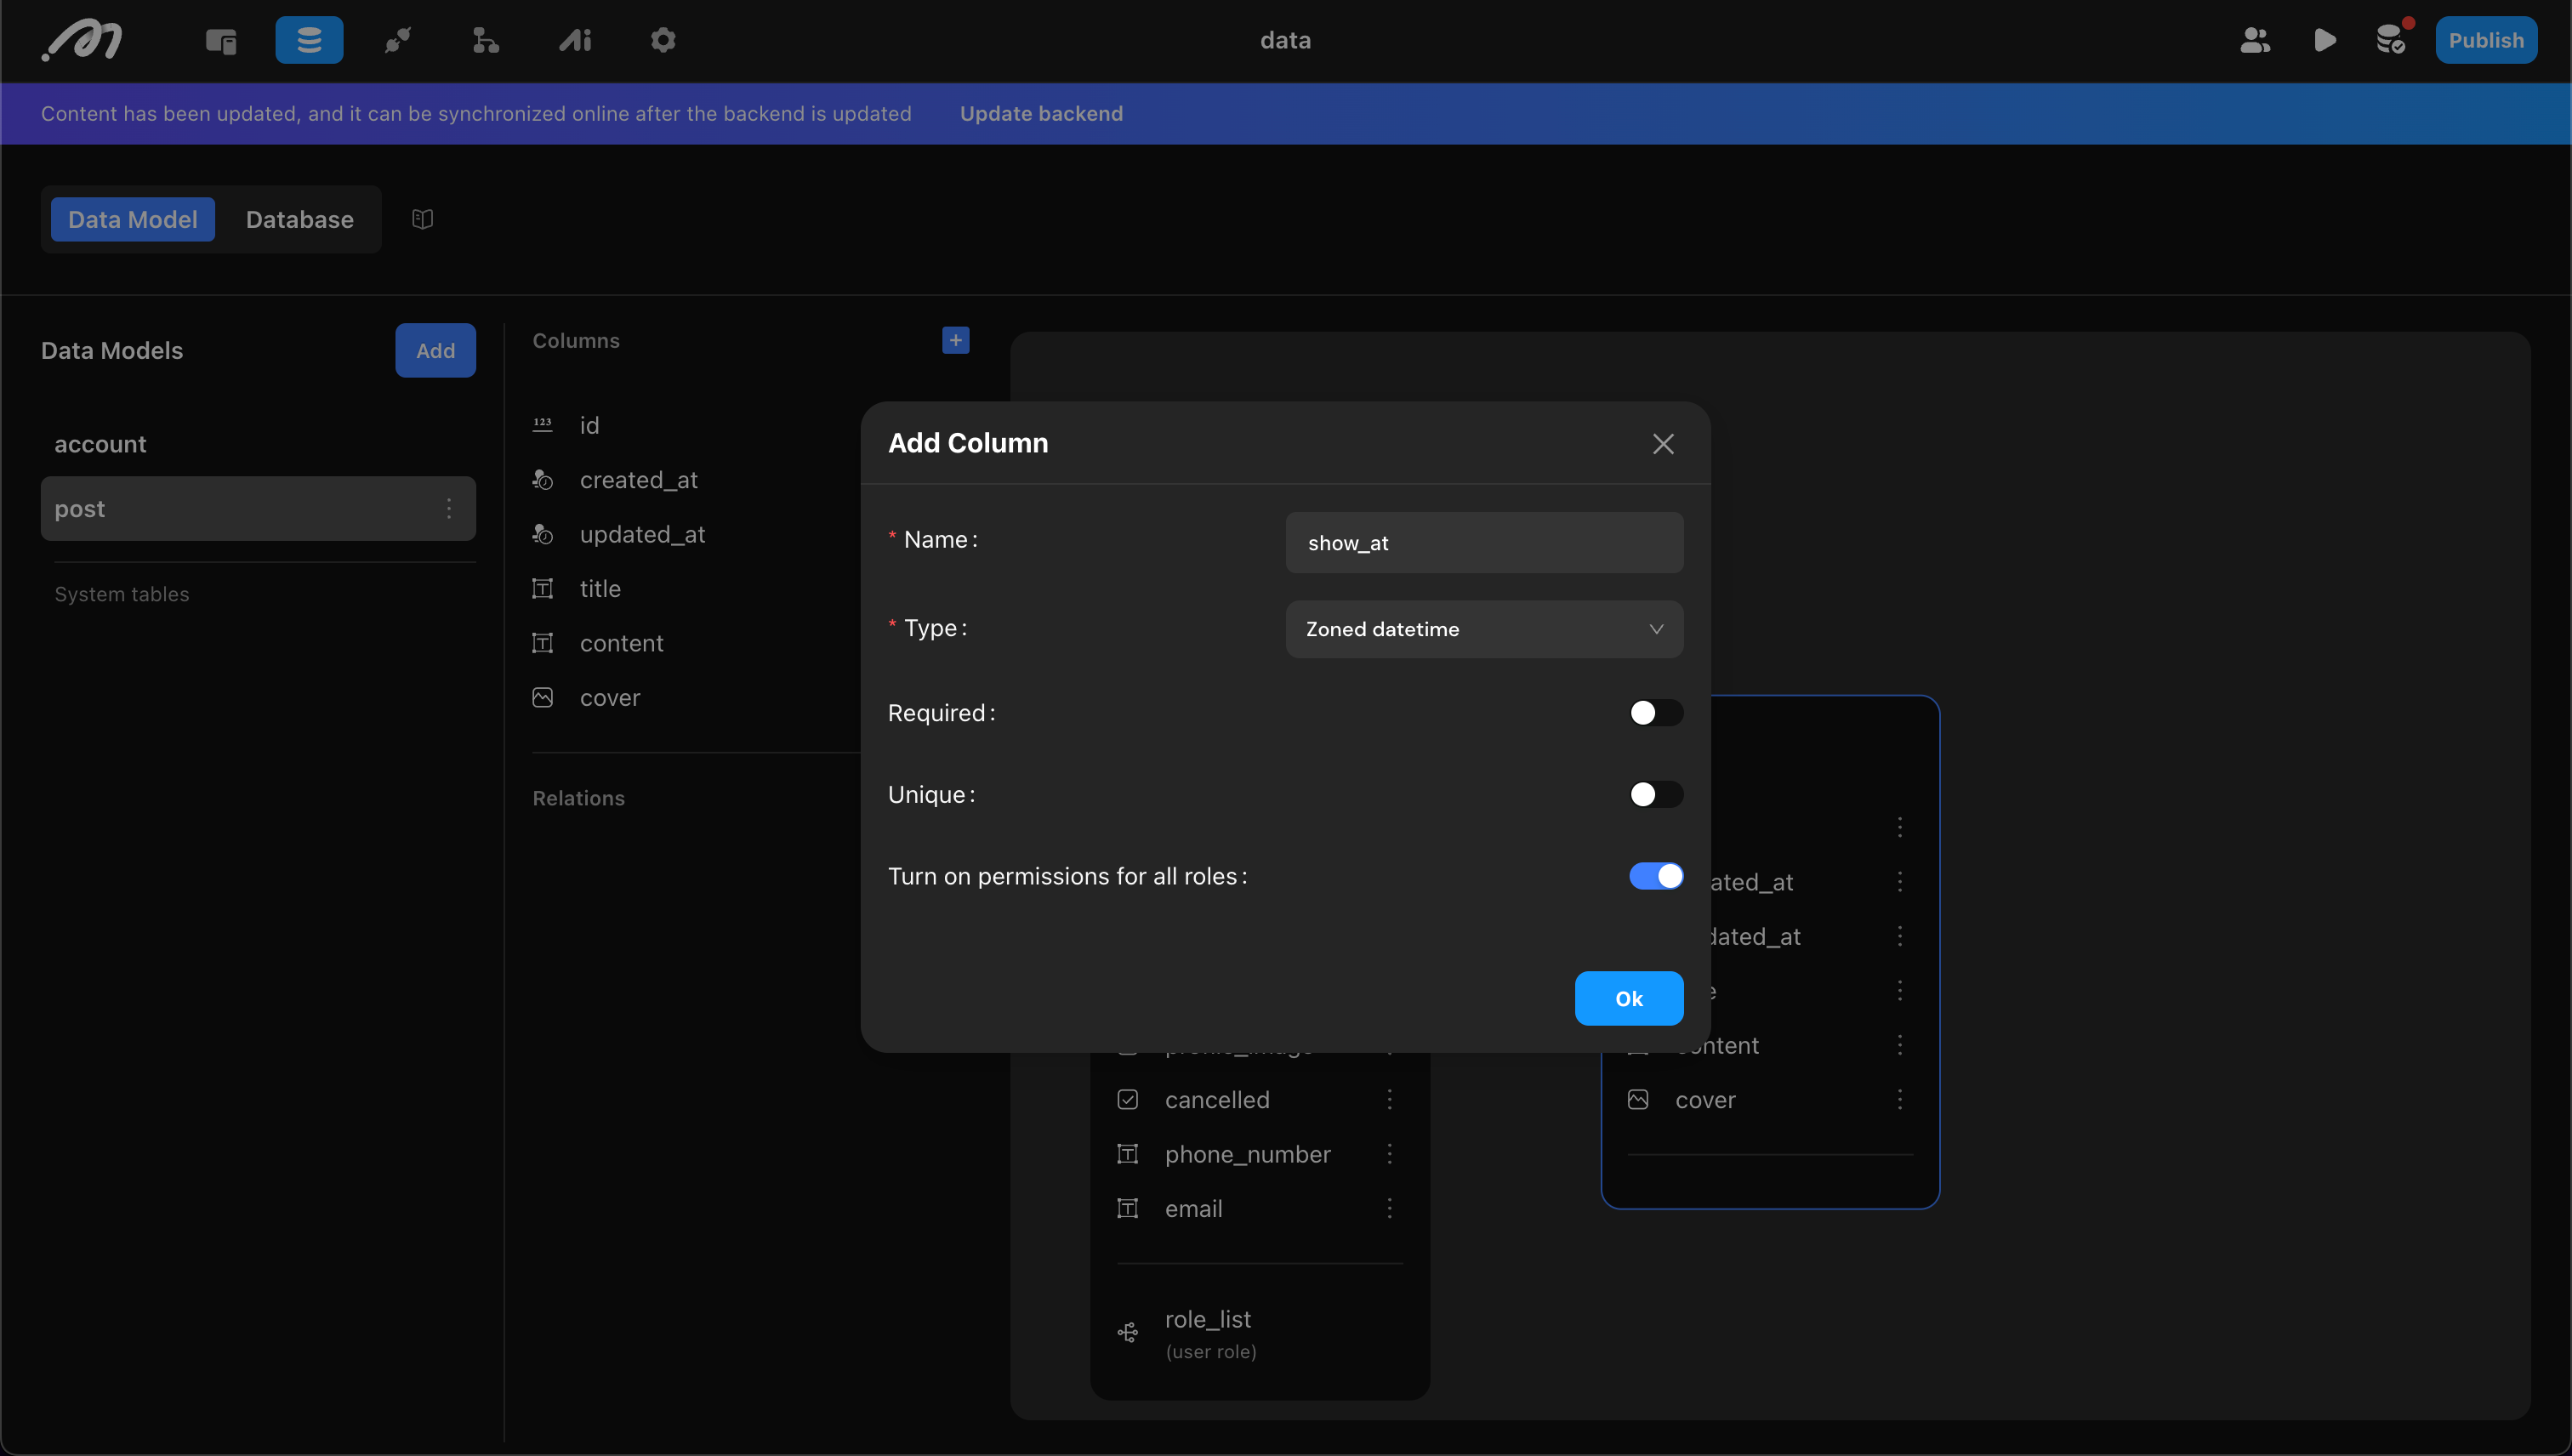Select the database icon in top bar
Viewport: 2572px width, 1456px height.
point(309,40)
